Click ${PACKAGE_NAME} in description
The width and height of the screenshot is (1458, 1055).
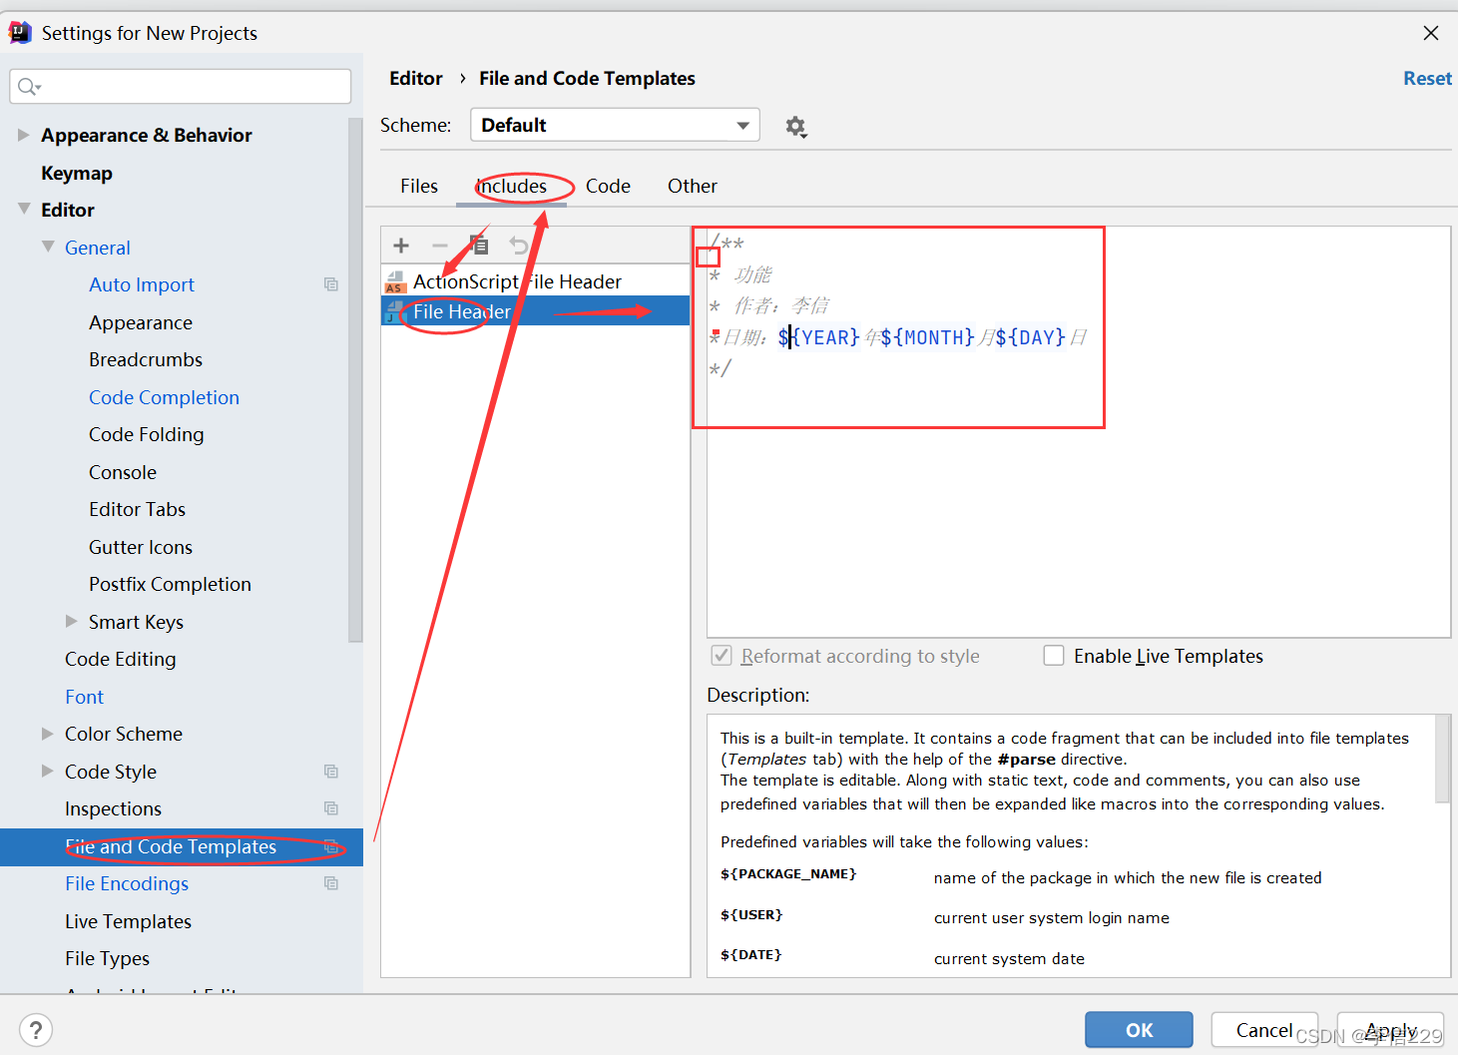tap(788, 874)
